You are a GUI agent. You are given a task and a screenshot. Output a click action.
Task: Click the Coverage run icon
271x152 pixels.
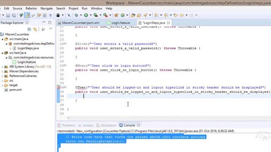click(x=96, y=15)
